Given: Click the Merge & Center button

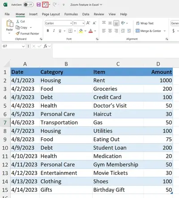Looking at the screenshot, I should click(149, 31).
